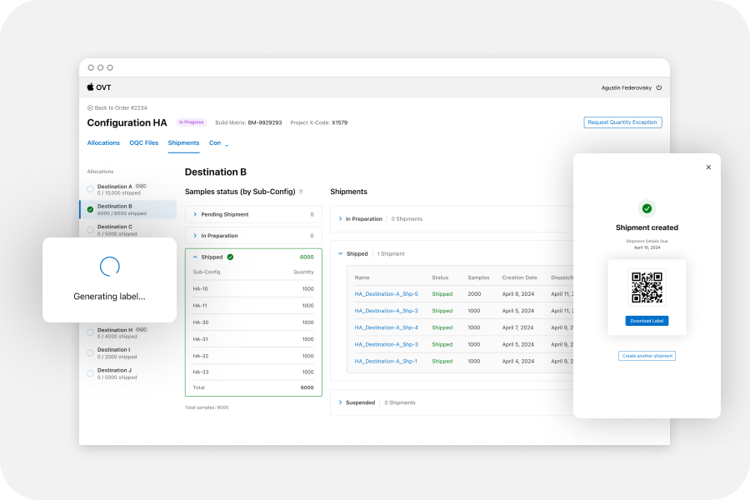Select the Destination I radio button
This screenshot has width=750, height=500.
point(90,353)
